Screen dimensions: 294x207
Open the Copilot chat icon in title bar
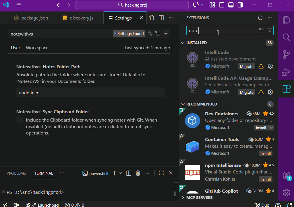tap(196, 5)
